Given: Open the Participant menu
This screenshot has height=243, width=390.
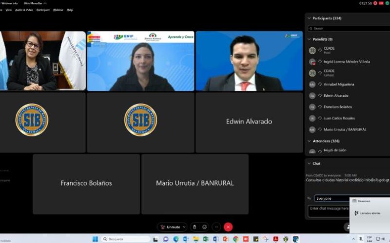Looking at the screenshot, I should coord(43,10).
